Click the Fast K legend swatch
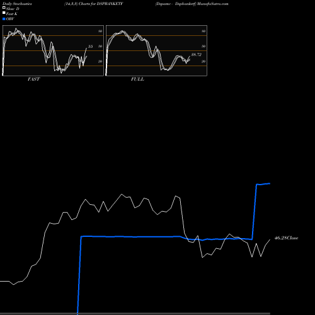The height and width of the screenshot is (315, 315). [x=4, y=13]
